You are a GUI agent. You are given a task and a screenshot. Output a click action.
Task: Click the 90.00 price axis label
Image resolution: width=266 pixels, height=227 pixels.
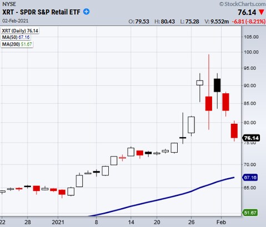[x=250, y=85]
